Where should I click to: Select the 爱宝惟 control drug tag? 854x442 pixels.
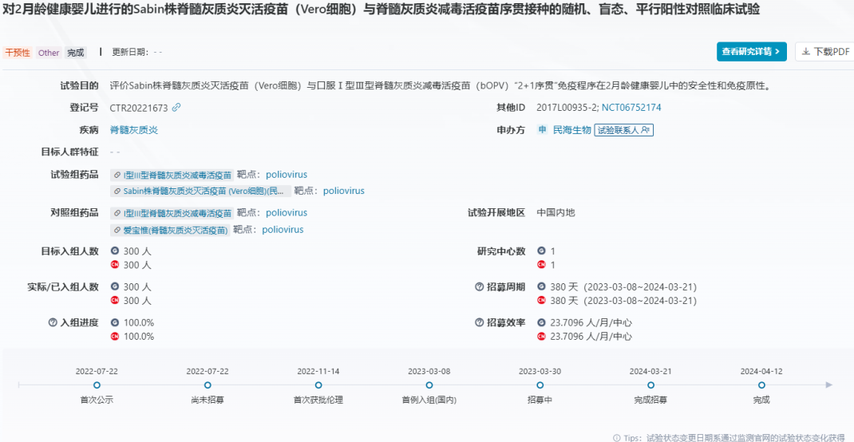pos(171,230)
